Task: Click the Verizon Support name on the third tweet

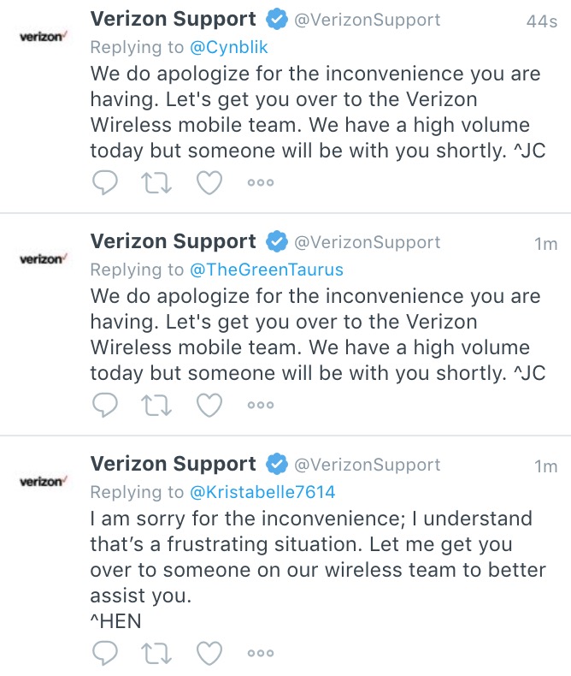Action: 173,464
